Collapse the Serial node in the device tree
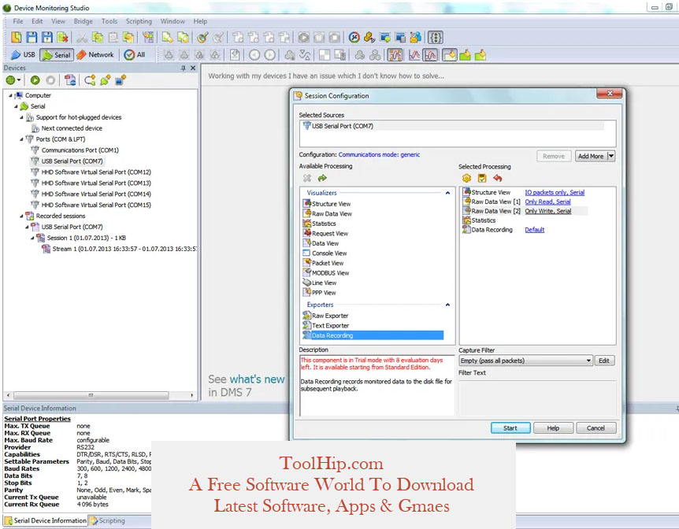Screen dimensions: 679x529 (16, 106)
